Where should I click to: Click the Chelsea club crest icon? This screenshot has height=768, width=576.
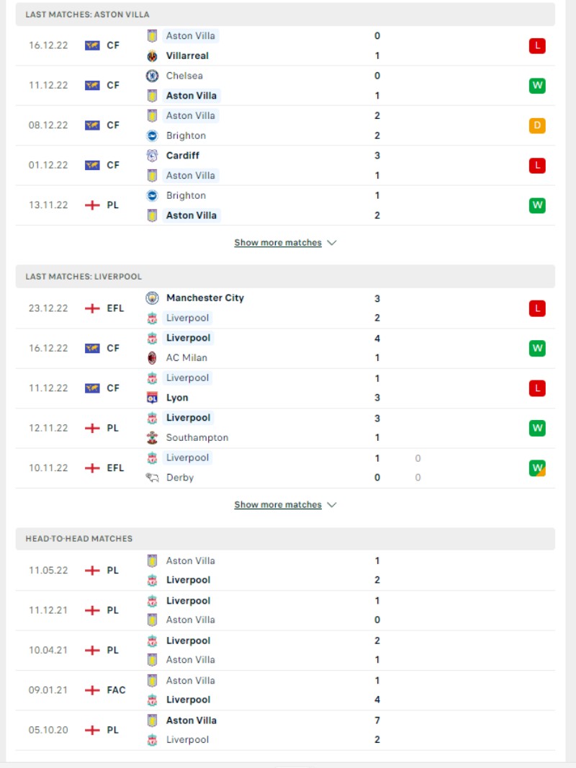coord(152,76)
